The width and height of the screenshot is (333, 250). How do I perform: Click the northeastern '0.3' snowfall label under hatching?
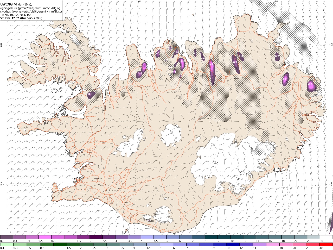pyautogui.click(x=277, y=56)
